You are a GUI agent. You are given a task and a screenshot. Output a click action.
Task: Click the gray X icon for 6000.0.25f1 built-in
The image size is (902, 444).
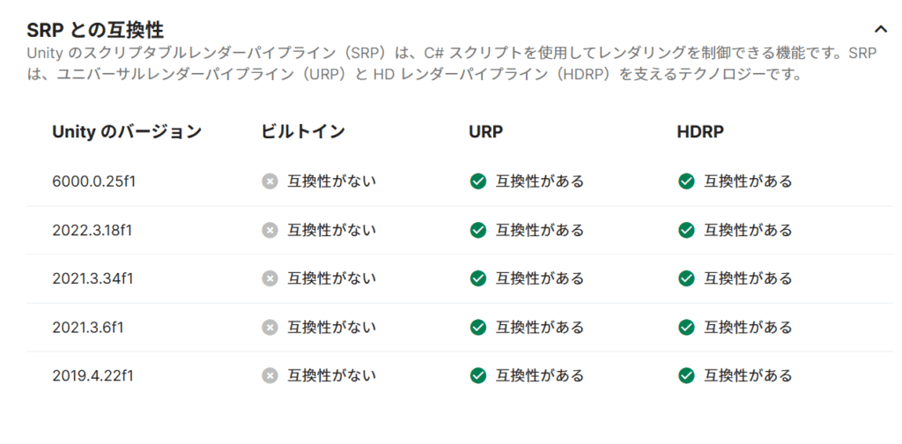pos(270,181)
